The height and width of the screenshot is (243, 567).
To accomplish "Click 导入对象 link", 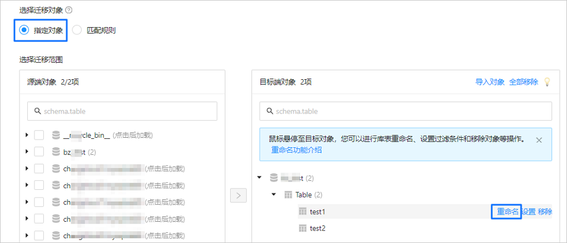I will 490,82.
